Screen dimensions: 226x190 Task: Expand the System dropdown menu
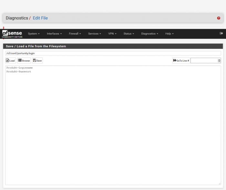pos(34,34)
